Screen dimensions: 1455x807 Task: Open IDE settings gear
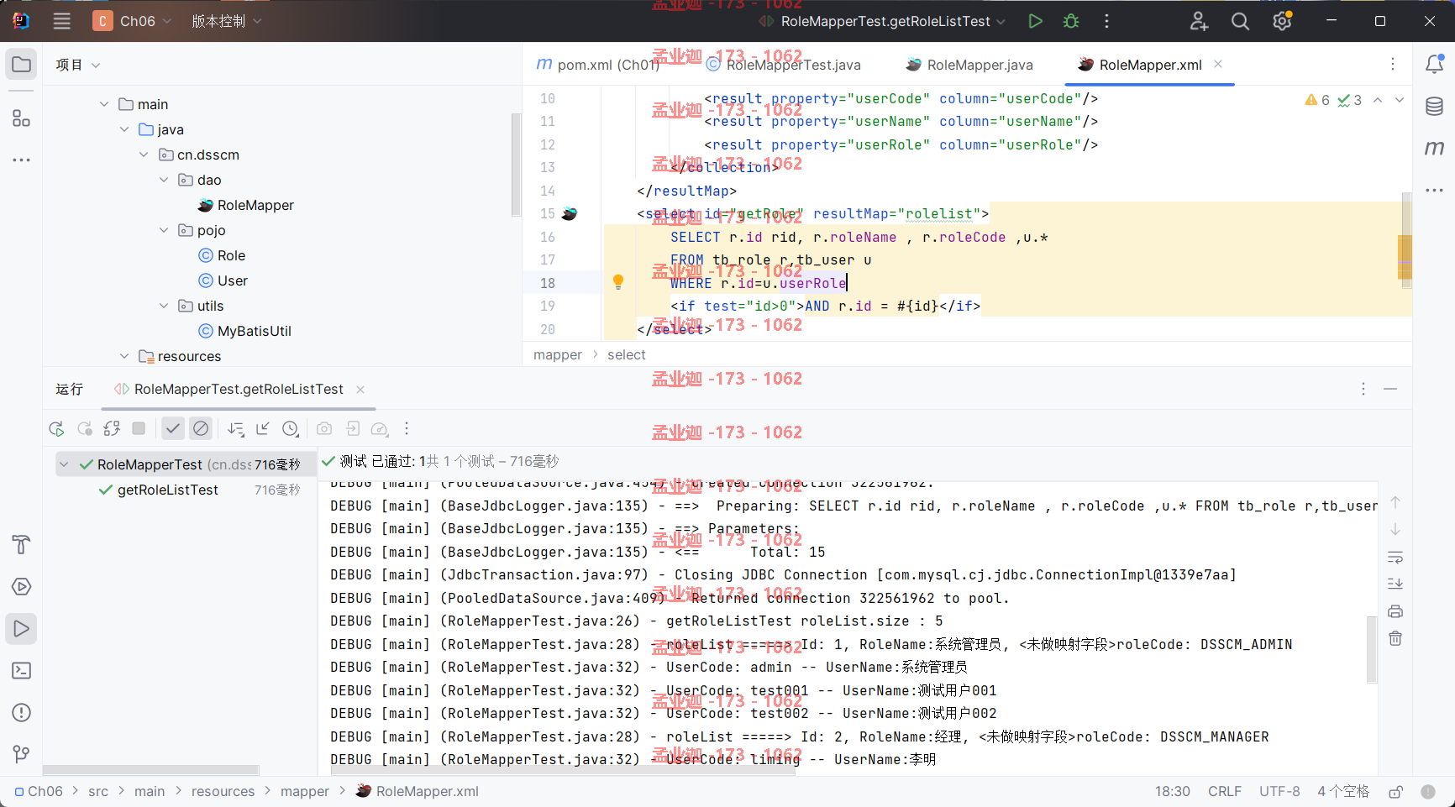click(x=1282, y=21)
